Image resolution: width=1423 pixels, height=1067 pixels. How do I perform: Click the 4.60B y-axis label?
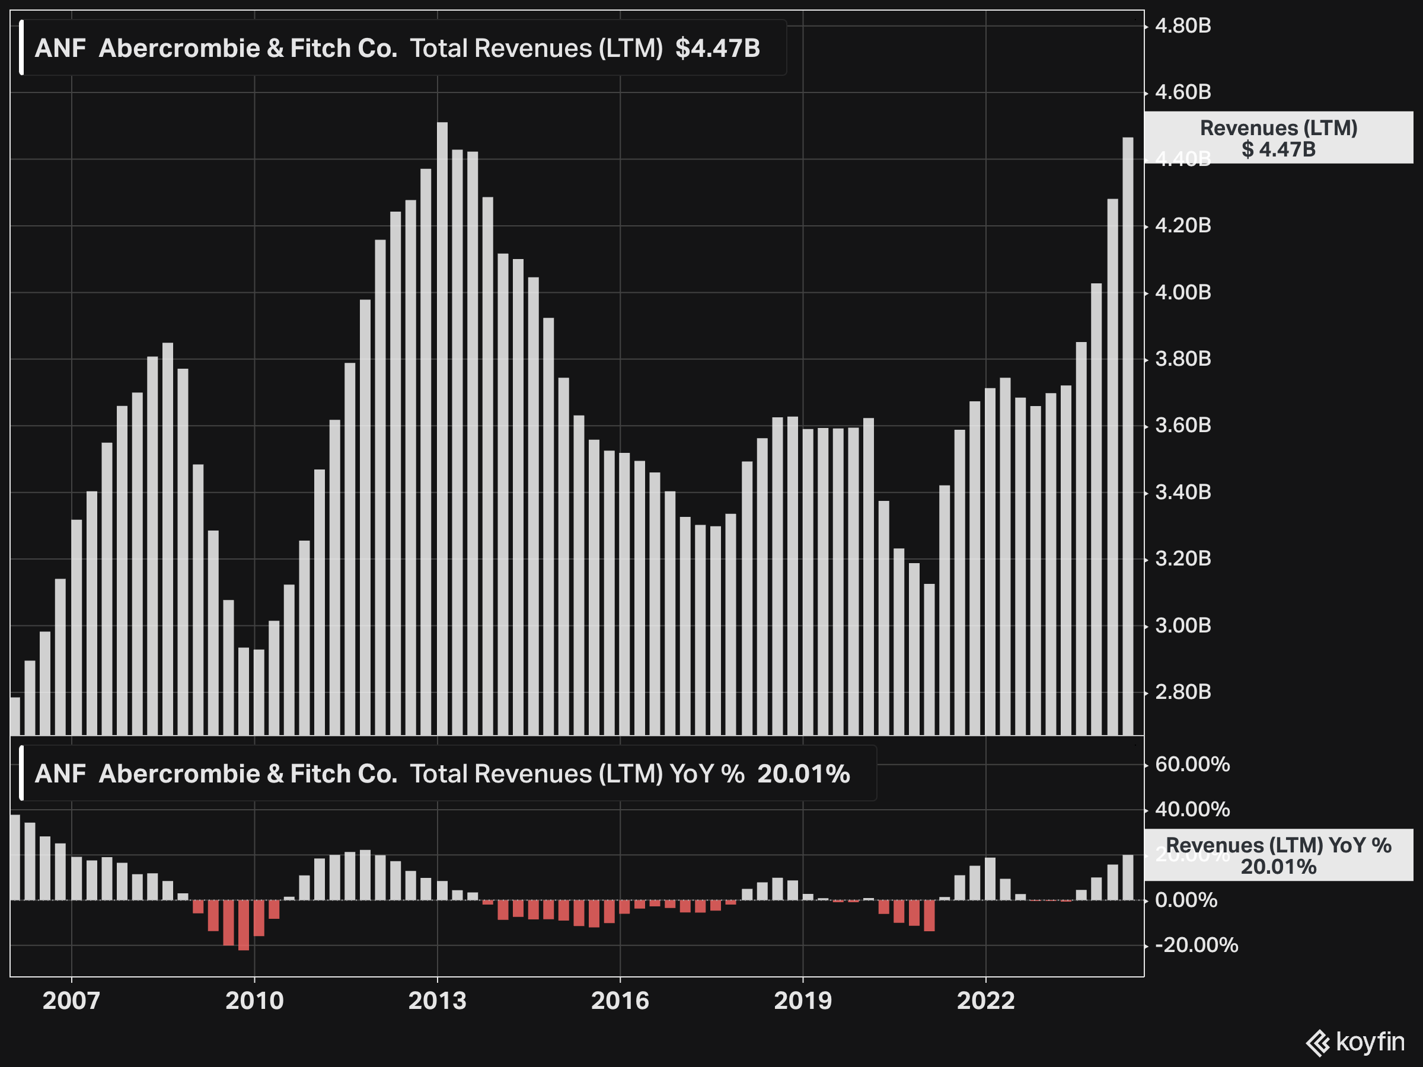(1183, 92)
